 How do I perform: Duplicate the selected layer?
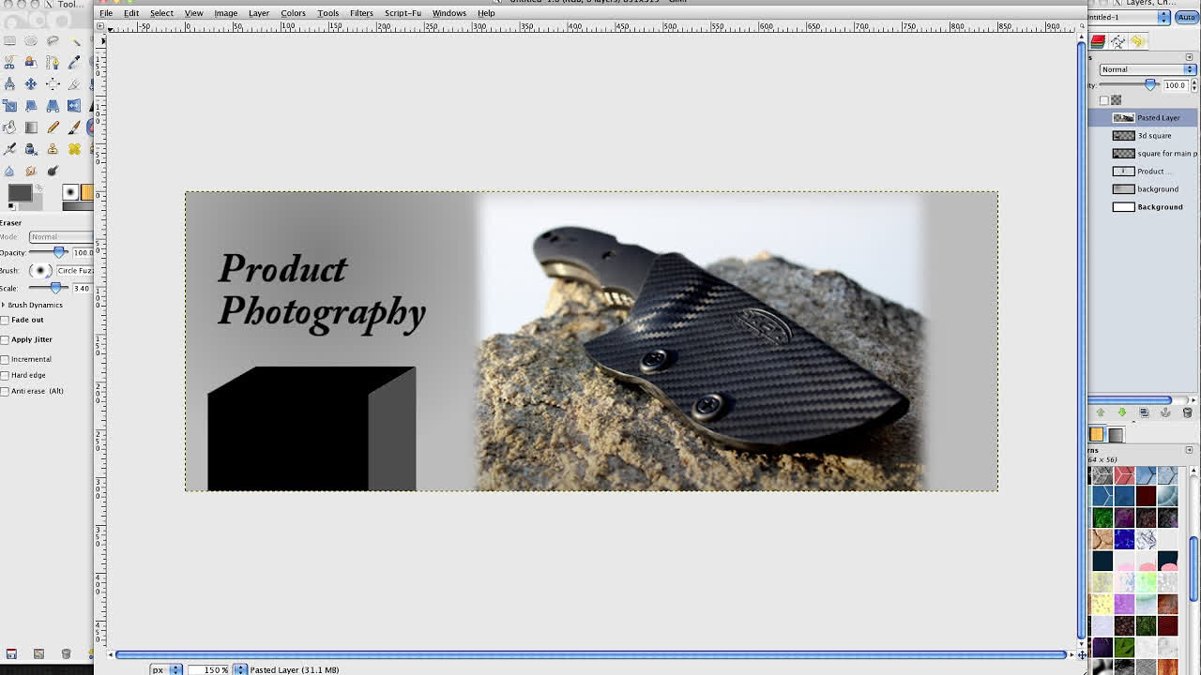point(1144,412)
